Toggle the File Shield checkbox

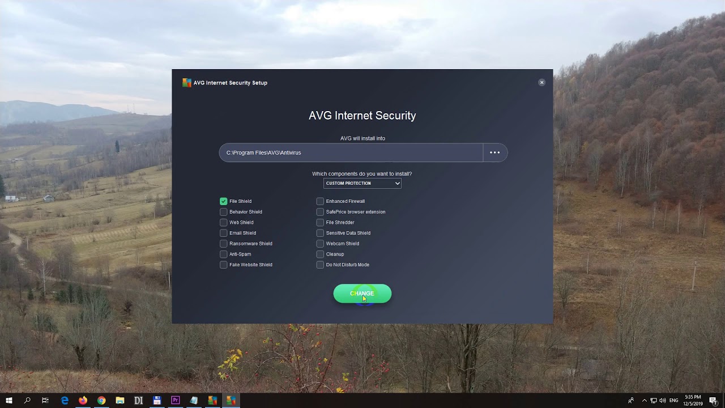click(223, 201)
